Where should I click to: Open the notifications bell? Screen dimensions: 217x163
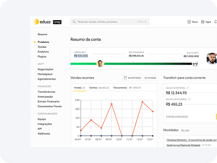(x=216, y=22)
